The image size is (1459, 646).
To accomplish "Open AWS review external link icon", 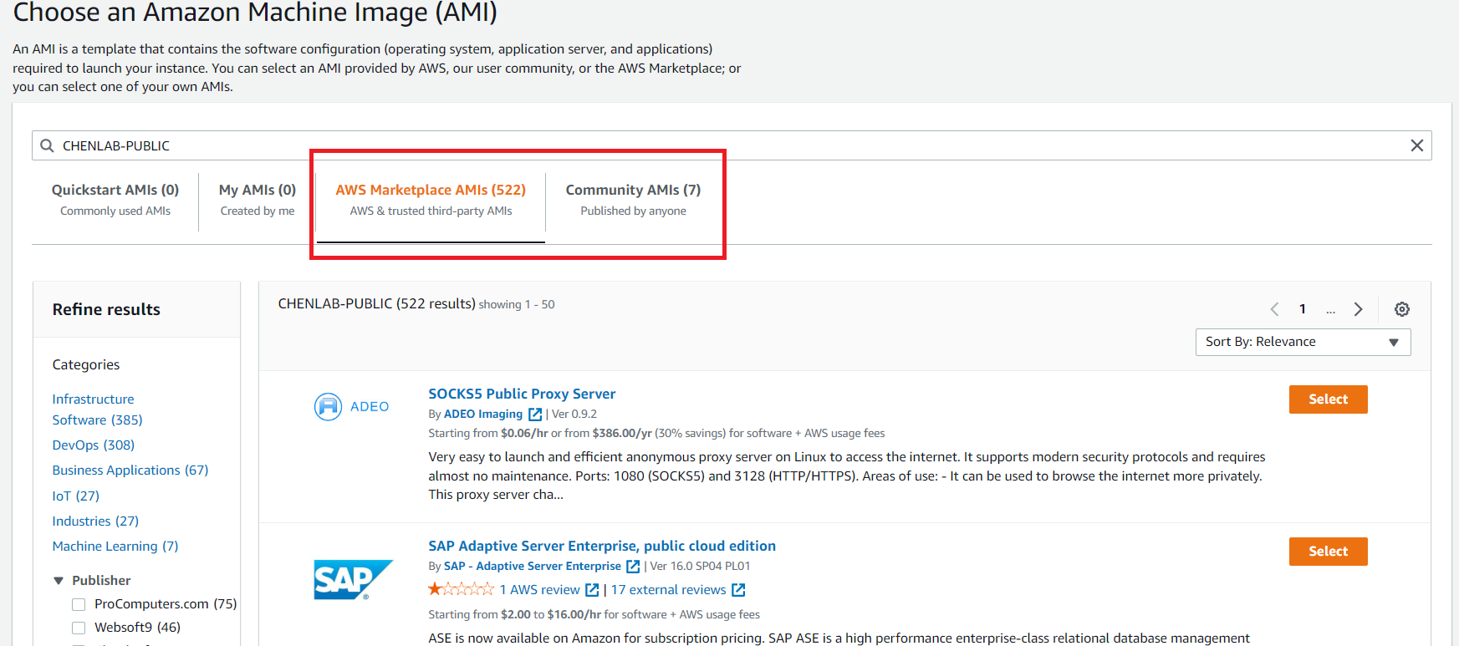I will tap(592, 590).
